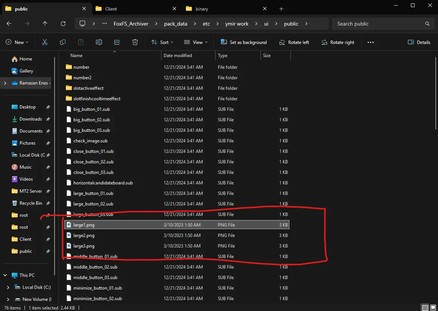Open the New dropdown menu

pos(17,42)
